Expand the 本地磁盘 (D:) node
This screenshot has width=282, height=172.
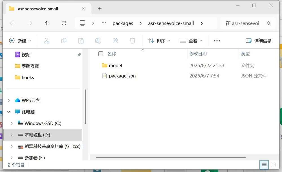click(12, 135)
